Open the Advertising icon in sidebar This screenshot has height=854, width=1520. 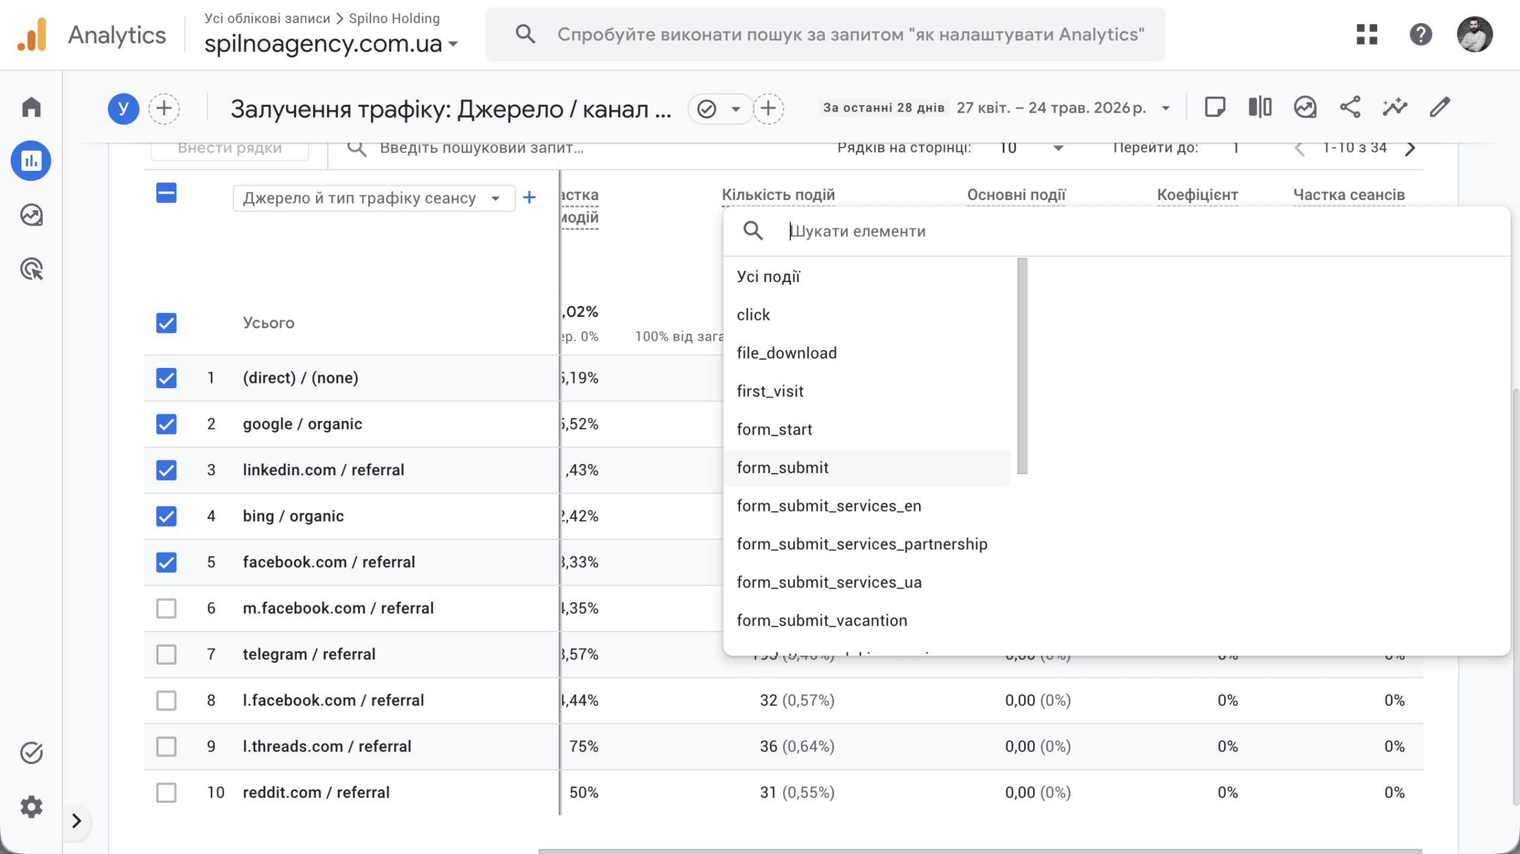coord(31,269)
